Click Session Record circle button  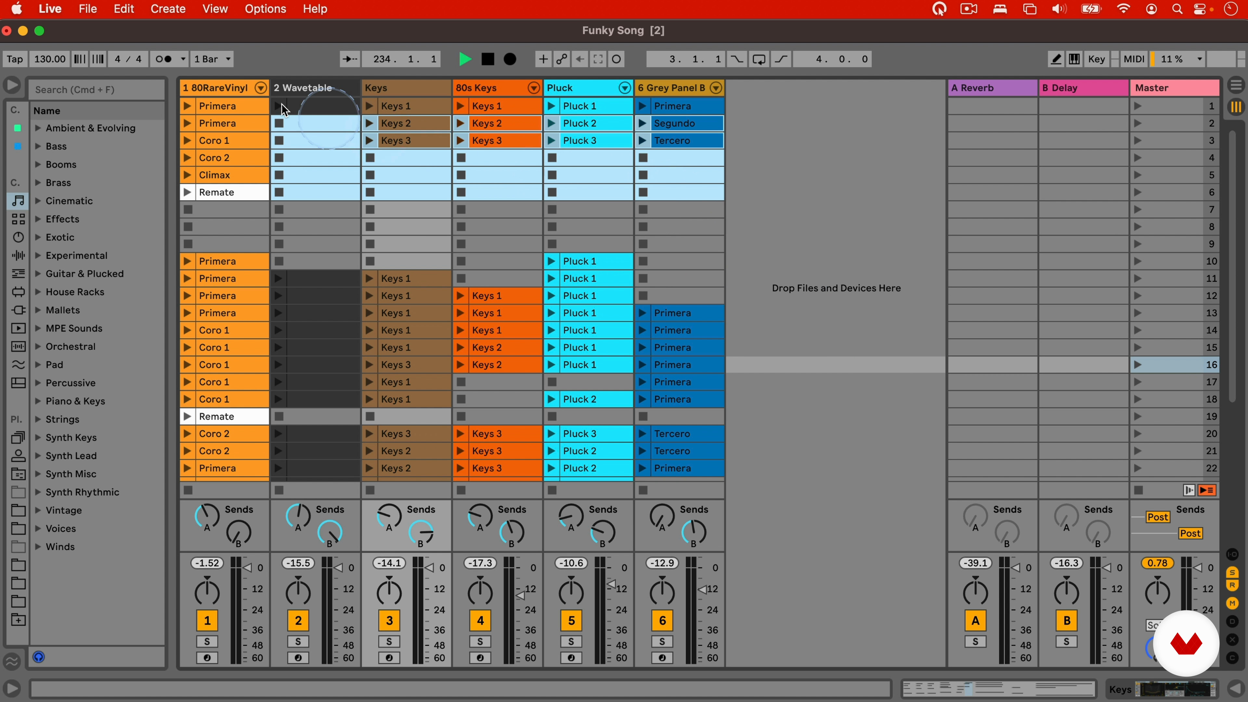(617, 59)
